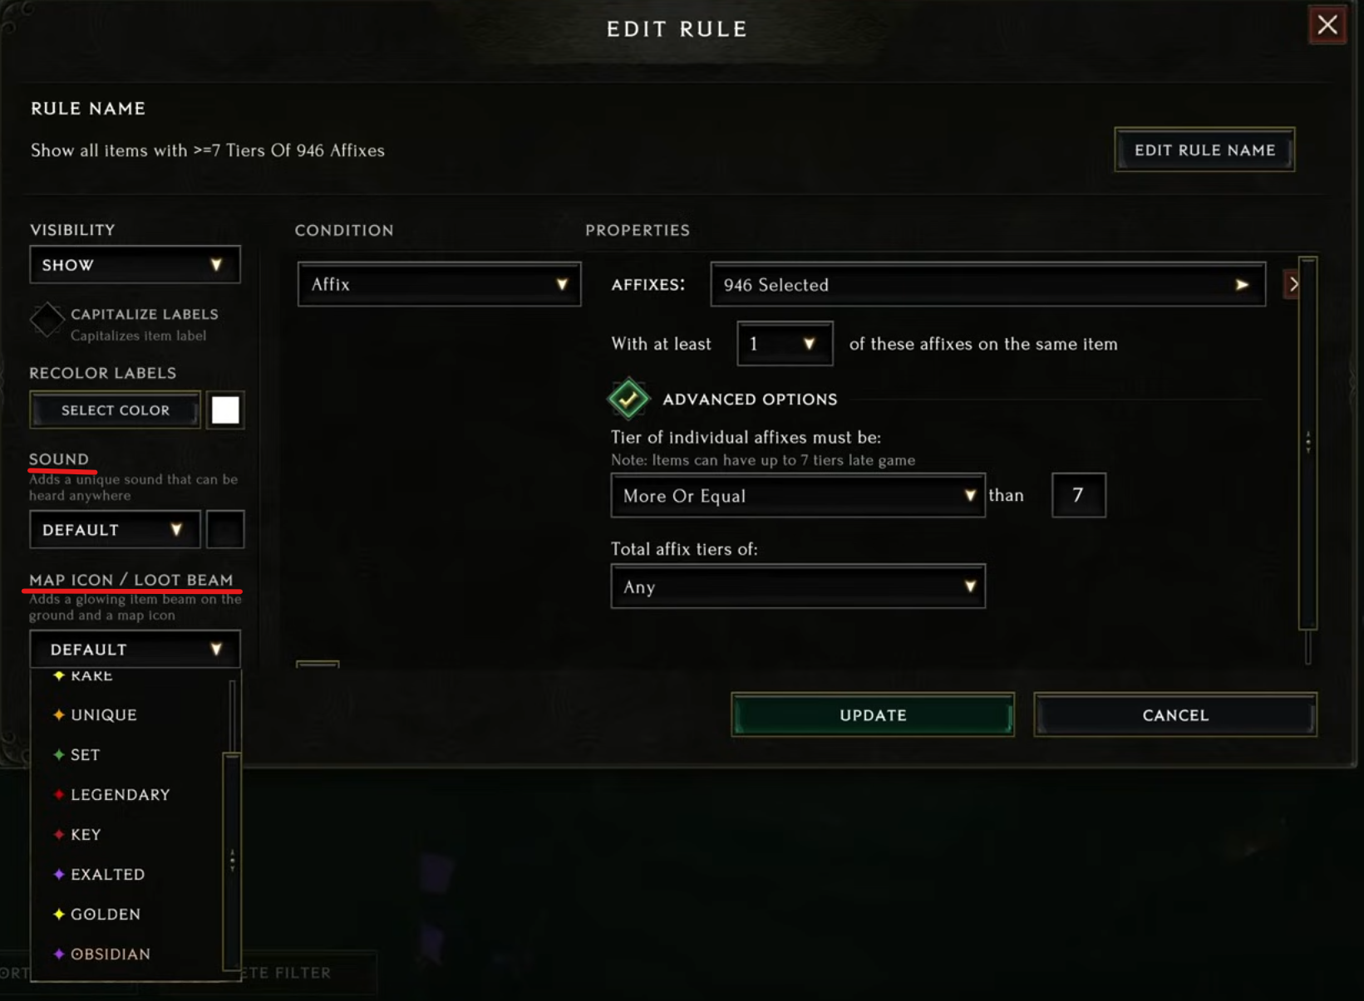
Task: Toggle the Advanced Options checkbox
Action: [628, 399]
